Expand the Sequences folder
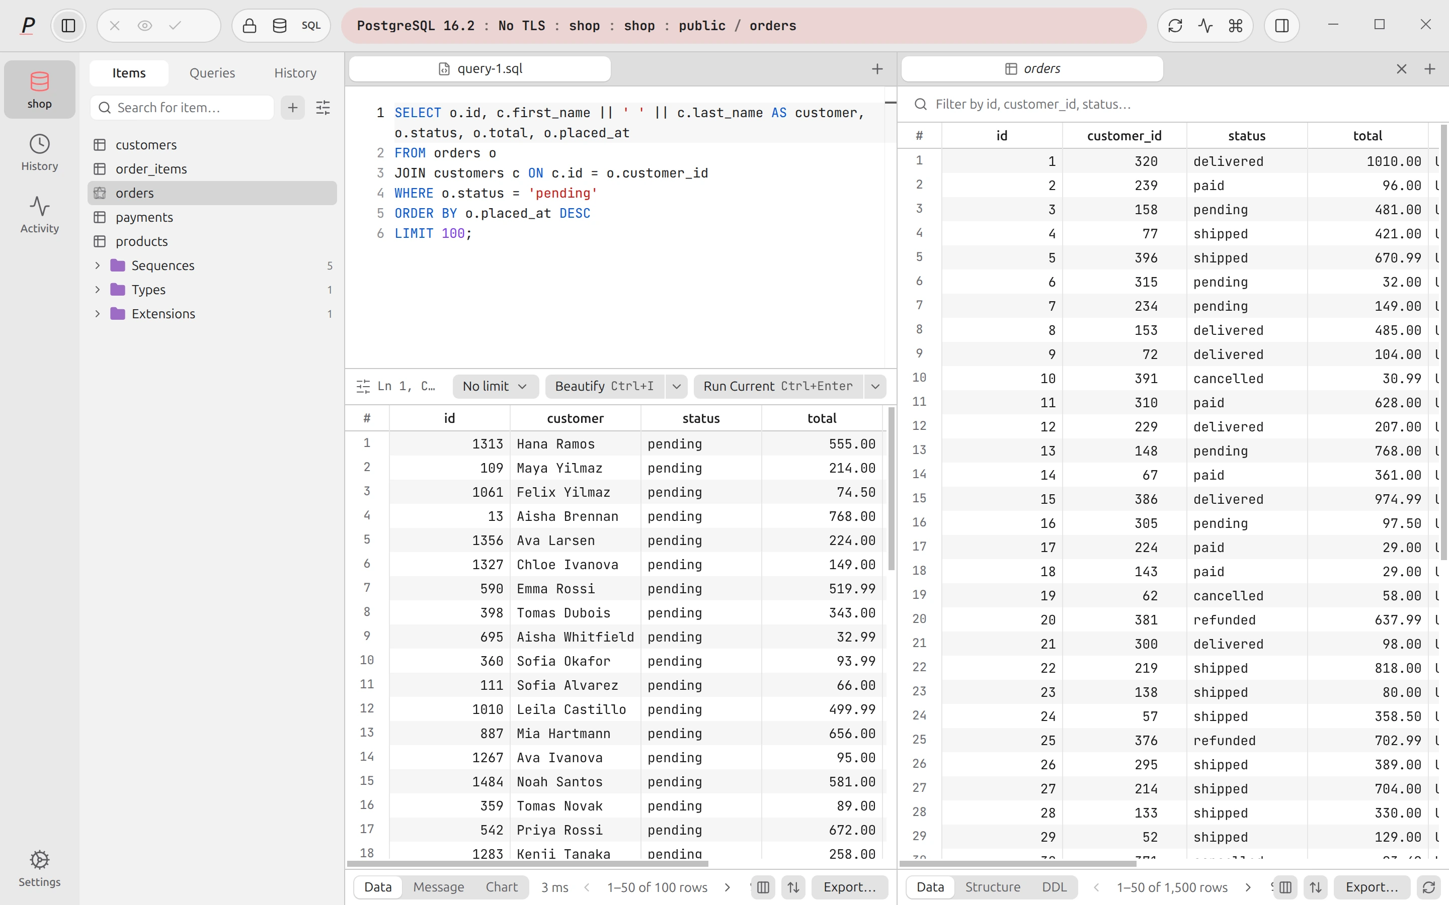Viewport: 1449px width, 905px height. pyautogui.click(x=98, y=265)
